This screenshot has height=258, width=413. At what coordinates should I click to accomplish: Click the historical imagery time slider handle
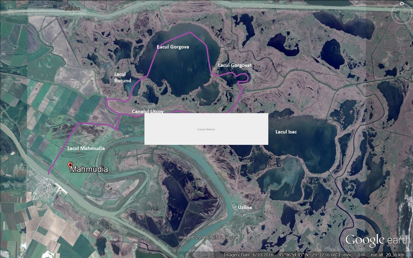pos(72,13)
